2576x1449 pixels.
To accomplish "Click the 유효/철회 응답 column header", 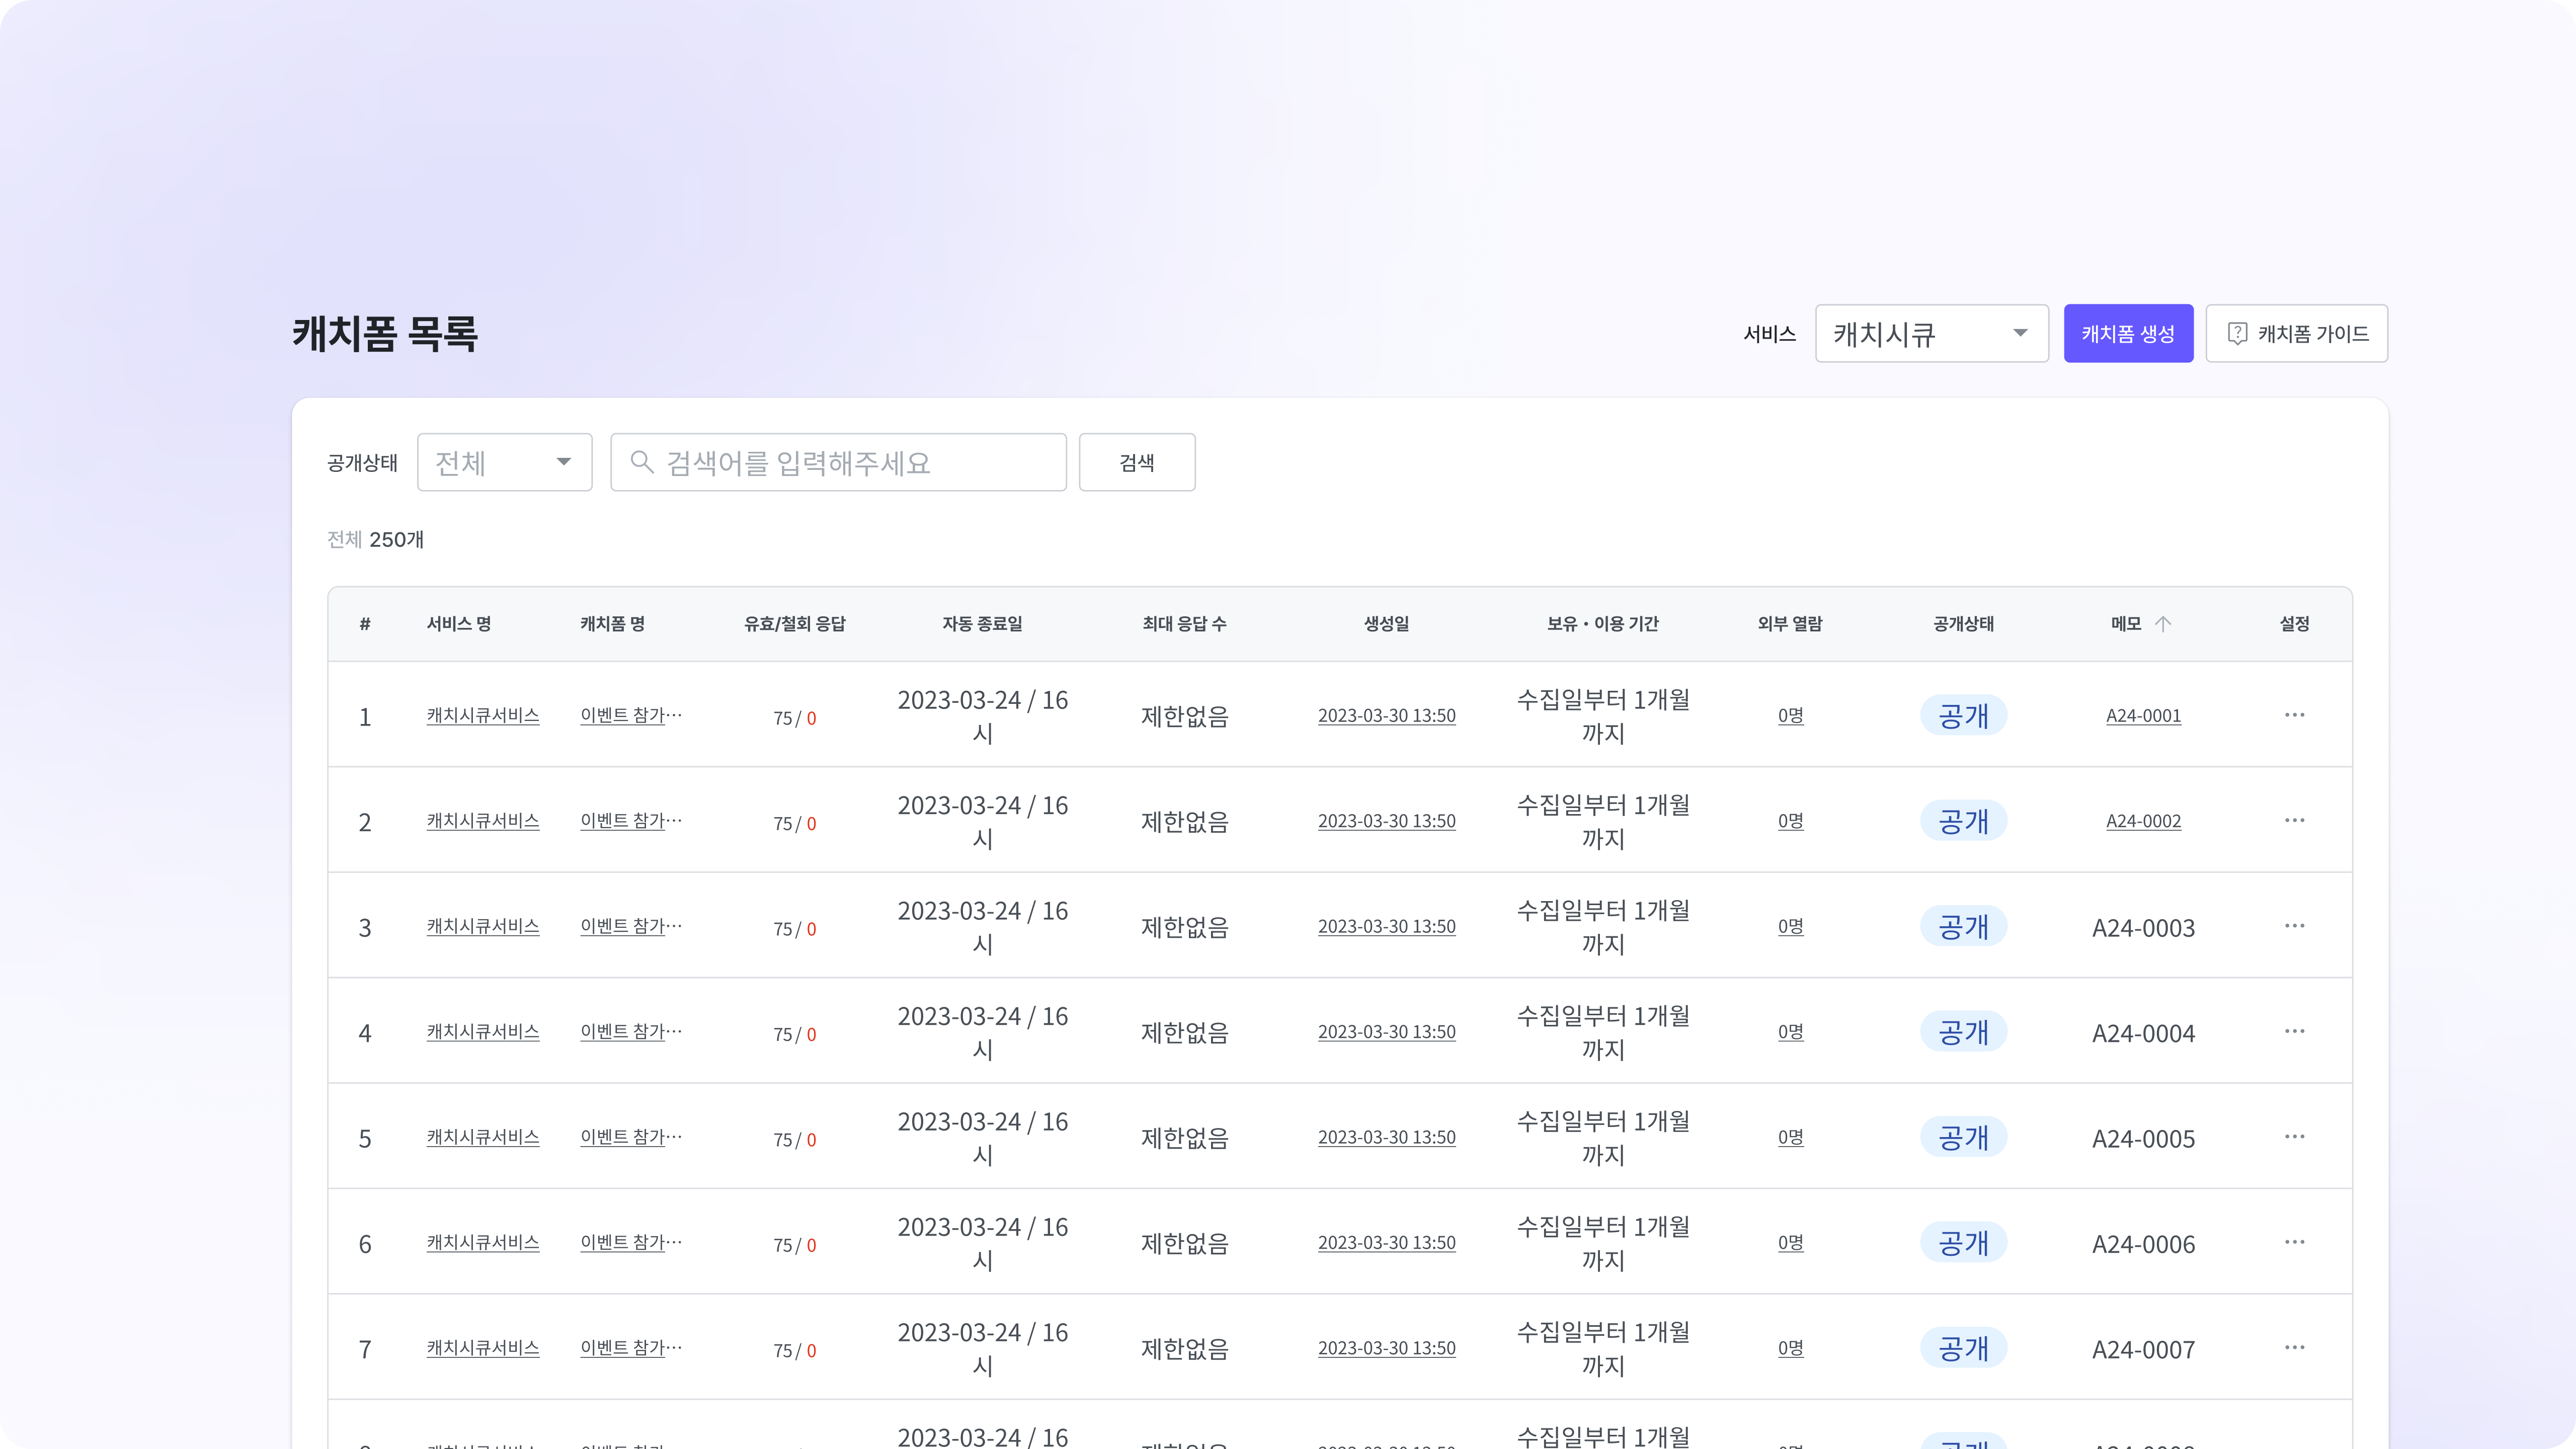I will click(x=795, y=624).
